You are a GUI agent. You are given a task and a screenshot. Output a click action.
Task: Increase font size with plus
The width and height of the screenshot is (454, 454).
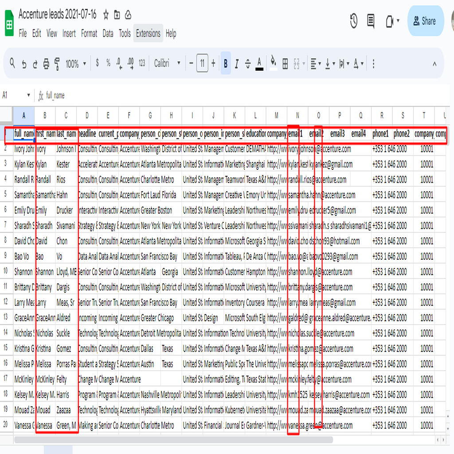pos(213,63)
